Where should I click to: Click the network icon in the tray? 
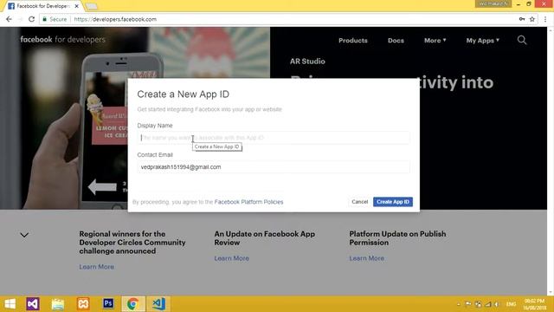pos(488,304)
